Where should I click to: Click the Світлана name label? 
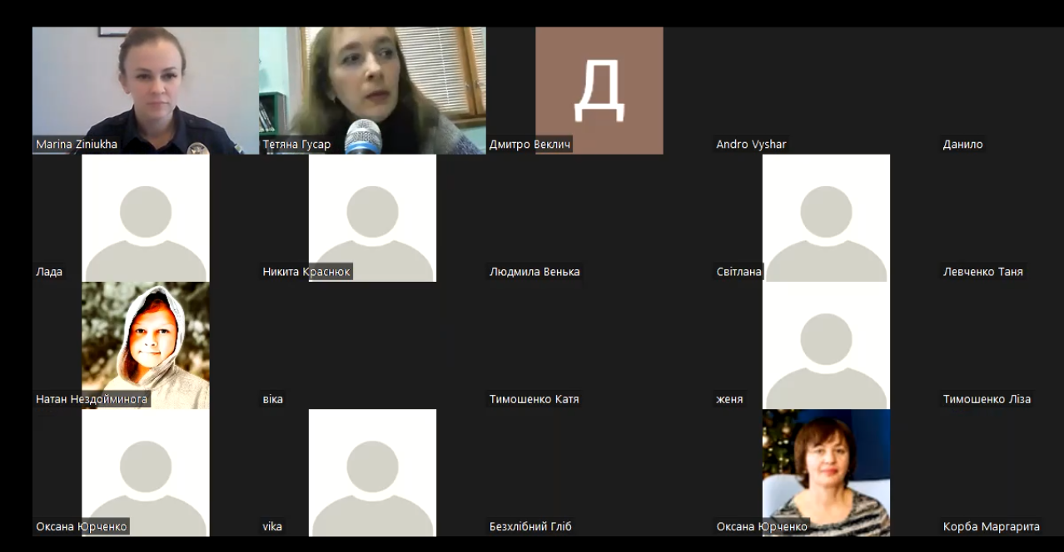pyautogui.click(x=739, y=272)
